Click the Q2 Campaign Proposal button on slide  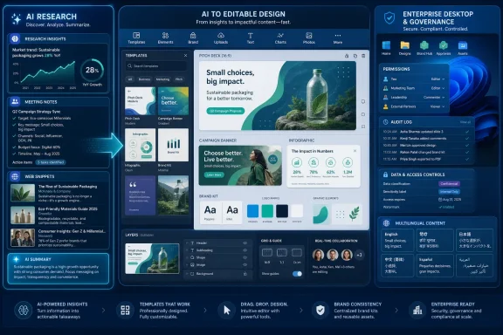point(225,111)
